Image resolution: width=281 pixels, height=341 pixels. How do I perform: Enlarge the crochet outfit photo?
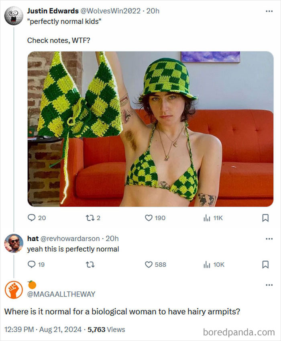pyautogui.click(x=151, y=129)
